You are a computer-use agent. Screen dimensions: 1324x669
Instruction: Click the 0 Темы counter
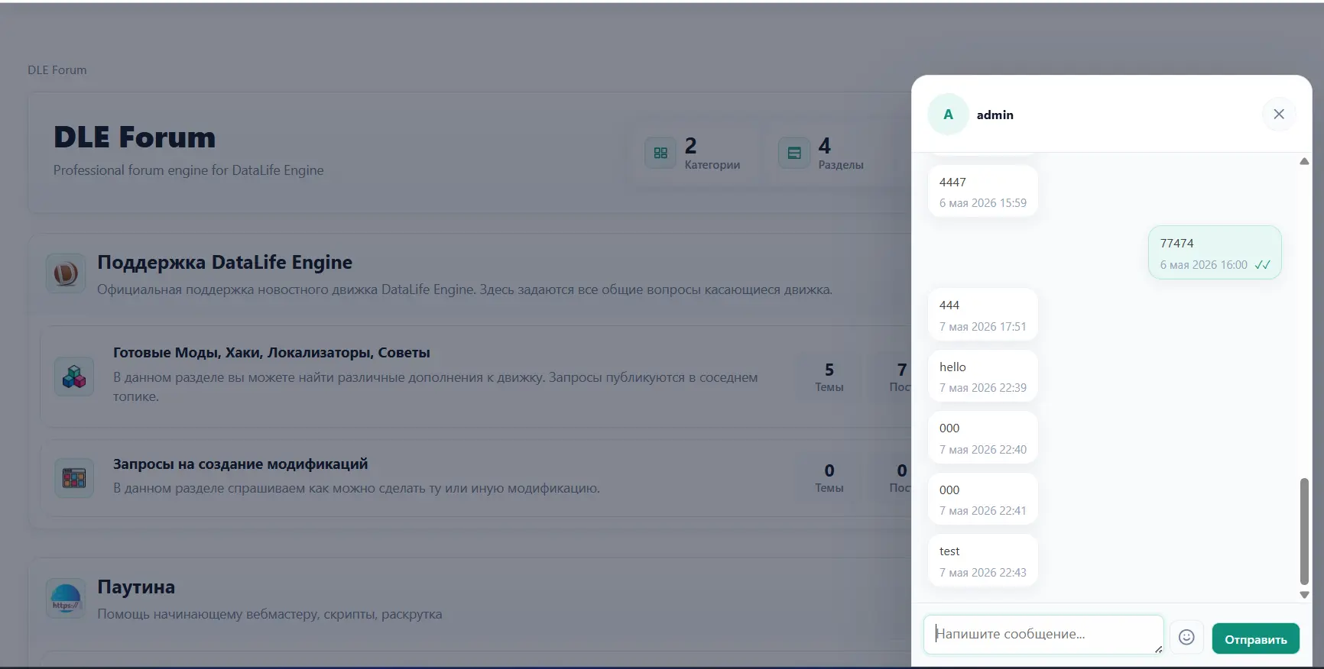(829, 478)
